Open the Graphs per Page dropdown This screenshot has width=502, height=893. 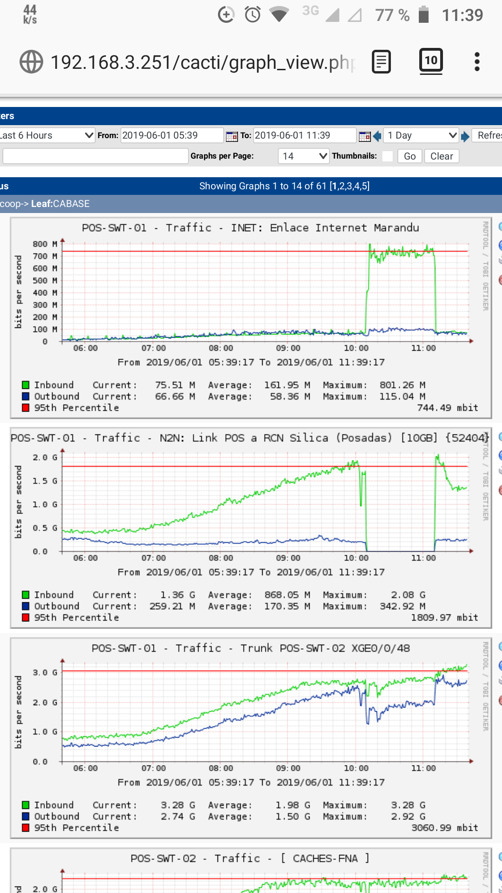[x=303, y=156]
